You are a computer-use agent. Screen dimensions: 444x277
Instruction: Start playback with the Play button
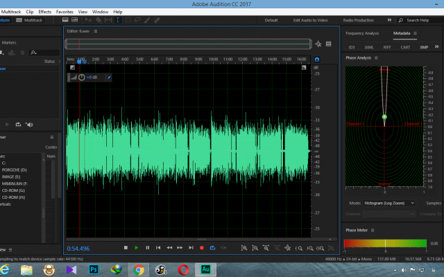pyautogui.click(x=137, y=248)
